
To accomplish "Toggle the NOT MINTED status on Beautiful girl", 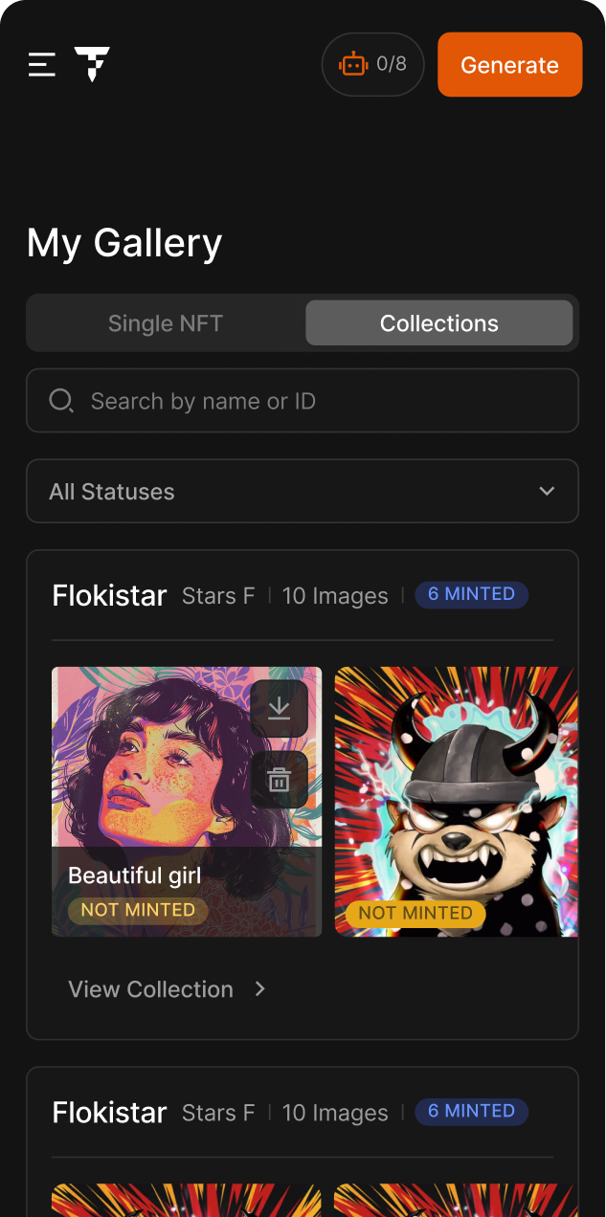I will (138, 910).
